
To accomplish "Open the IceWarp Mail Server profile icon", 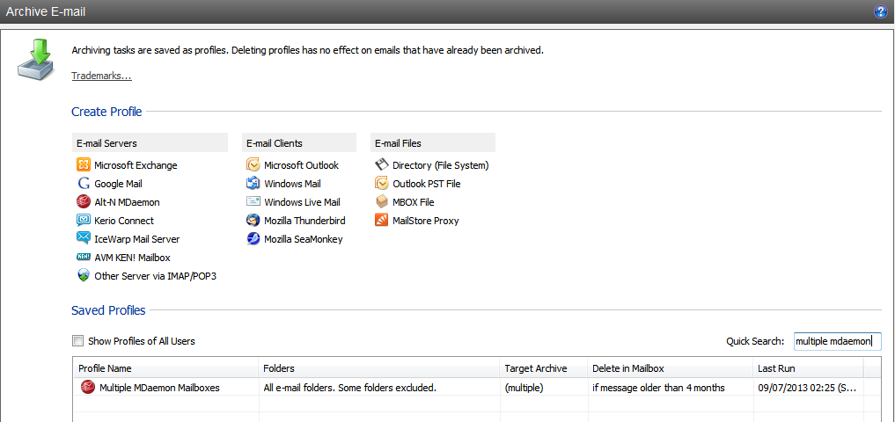I will [x=84, y=238].
